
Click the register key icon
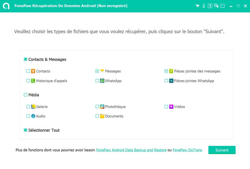tap(204, 6)
